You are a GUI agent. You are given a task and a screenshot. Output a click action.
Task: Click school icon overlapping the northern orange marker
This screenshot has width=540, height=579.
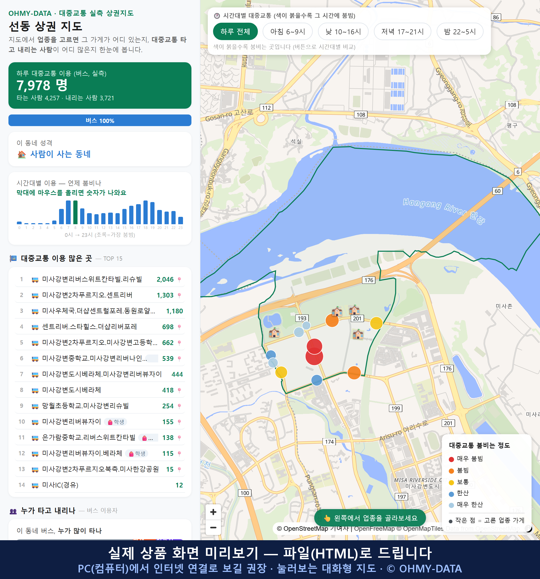(337, 311)
